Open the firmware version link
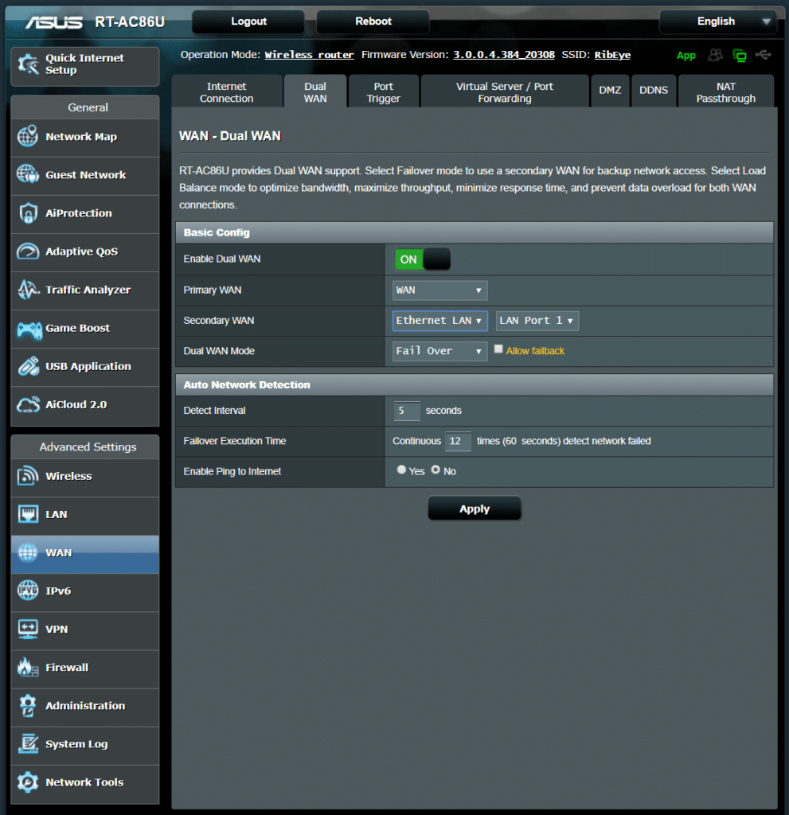789x815 pixels. [504, 55]
